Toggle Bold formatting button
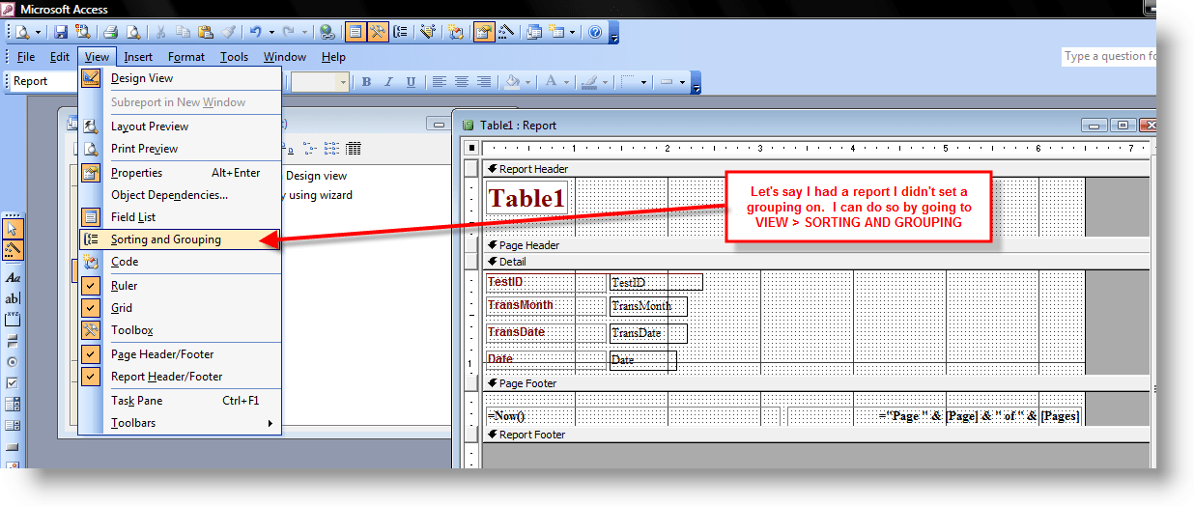The width and height of the screenshot is (1194, 506). pyautogui.click(x=367, y=82)
